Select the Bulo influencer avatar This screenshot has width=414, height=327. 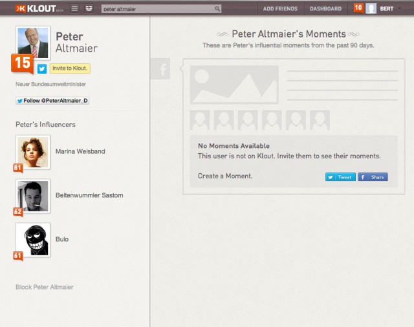[x=33, y=239]
